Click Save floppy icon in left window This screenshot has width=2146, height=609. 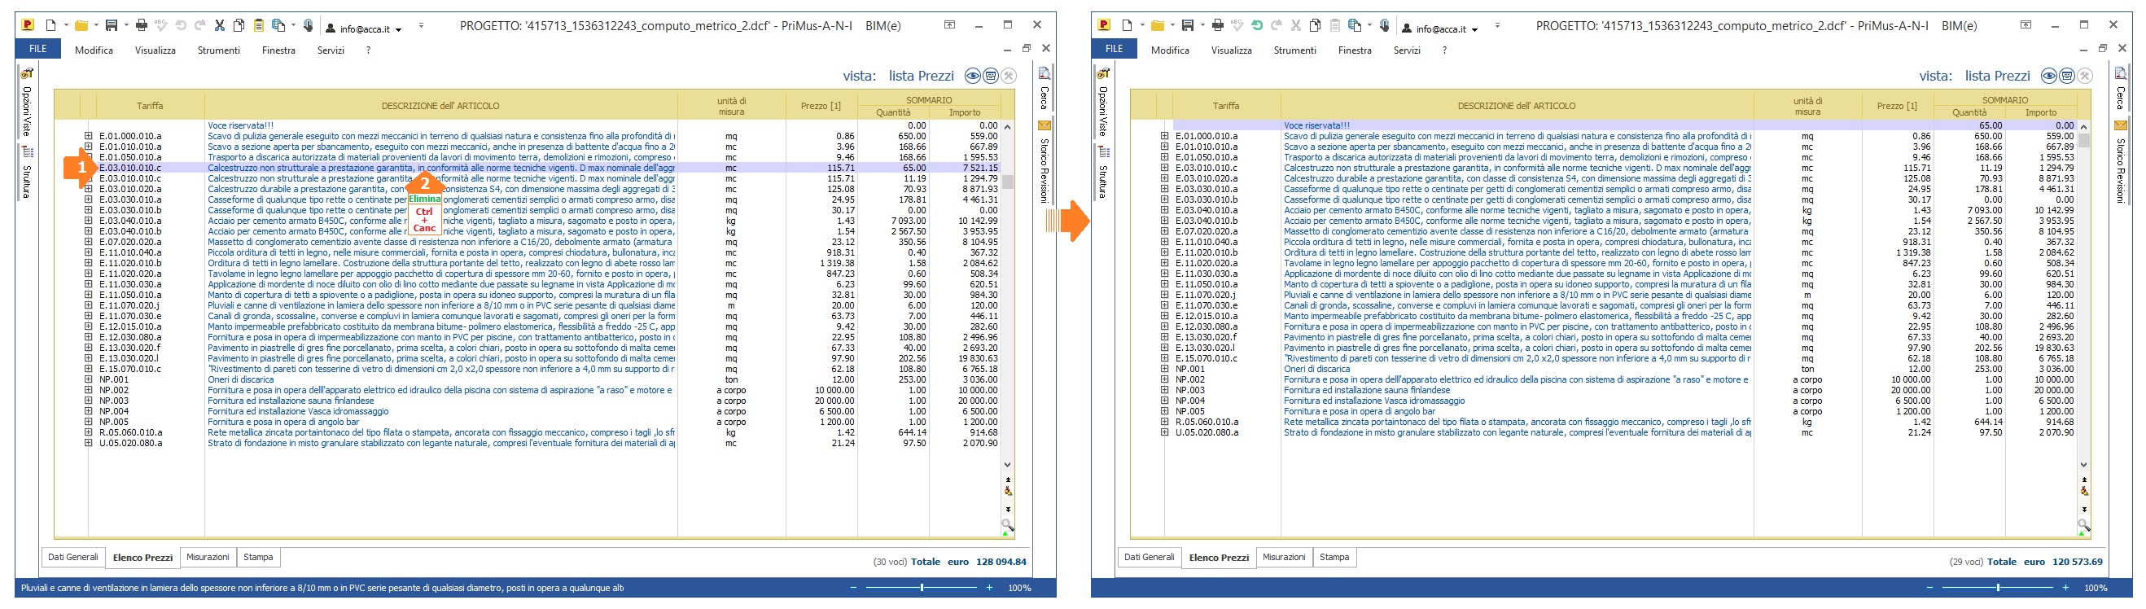point(111,25)
